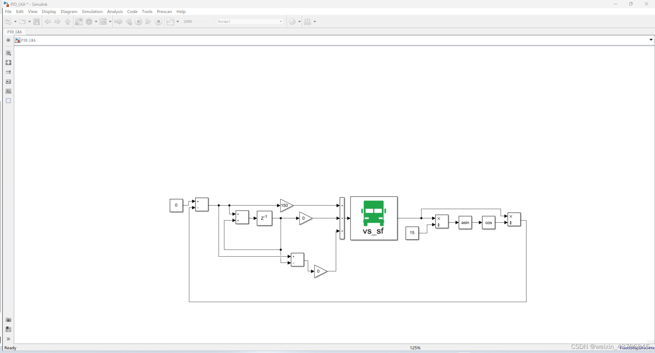Click the FixedStepDiscrete solver link
The image size is (655, 353).
(637, 348)
